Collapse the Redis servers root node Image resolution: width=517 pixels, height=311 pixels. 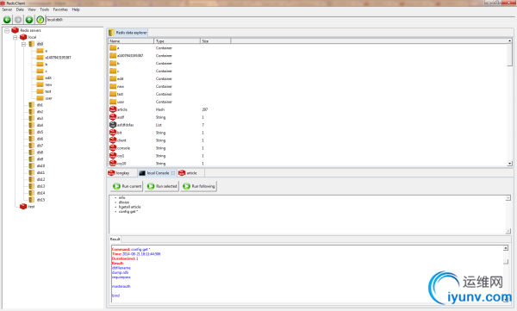click(x=7, y=31)
